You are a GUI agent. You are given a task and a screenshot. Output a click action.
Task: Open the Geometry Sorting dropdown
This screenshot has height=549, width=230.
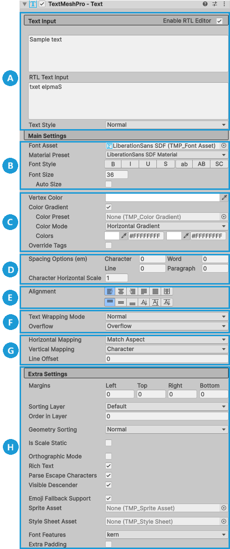[166, 429]
